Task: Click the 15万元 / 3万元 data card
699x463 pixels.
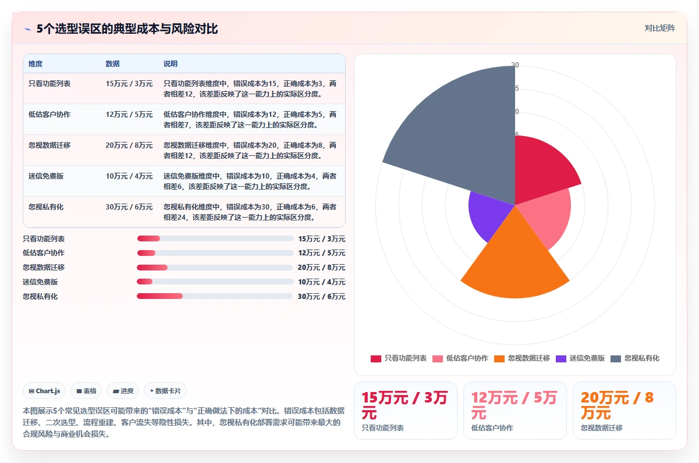Action: click(406, 411)
